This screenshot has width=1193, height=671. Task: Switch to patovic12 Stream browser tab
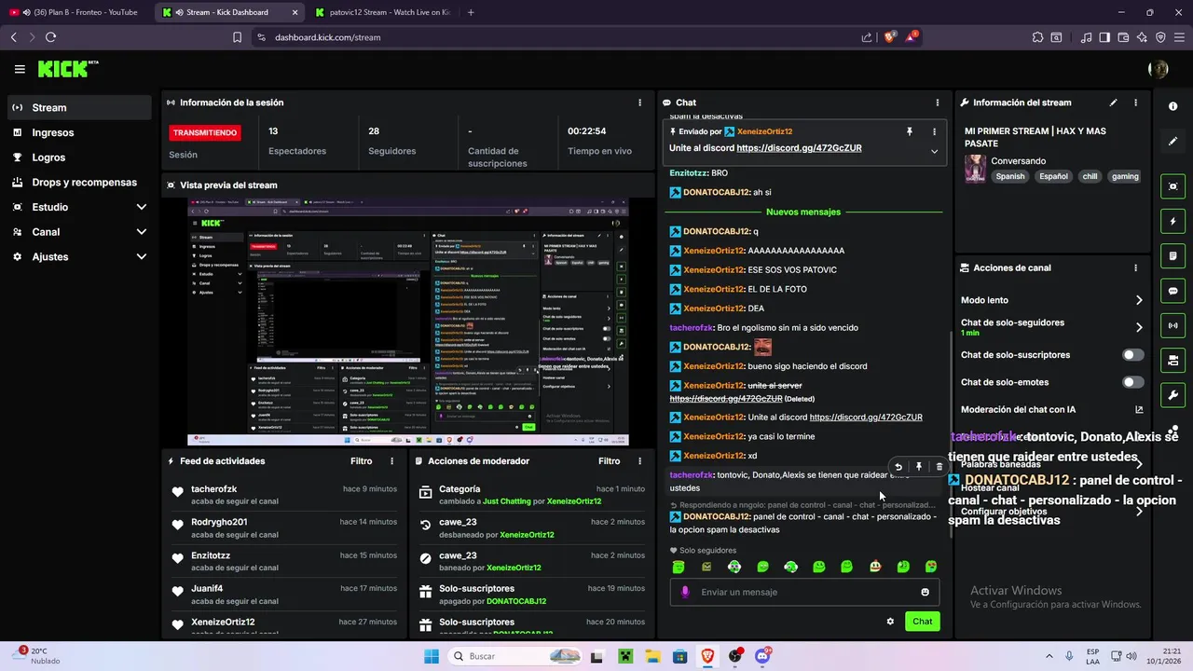pos(382,12)
